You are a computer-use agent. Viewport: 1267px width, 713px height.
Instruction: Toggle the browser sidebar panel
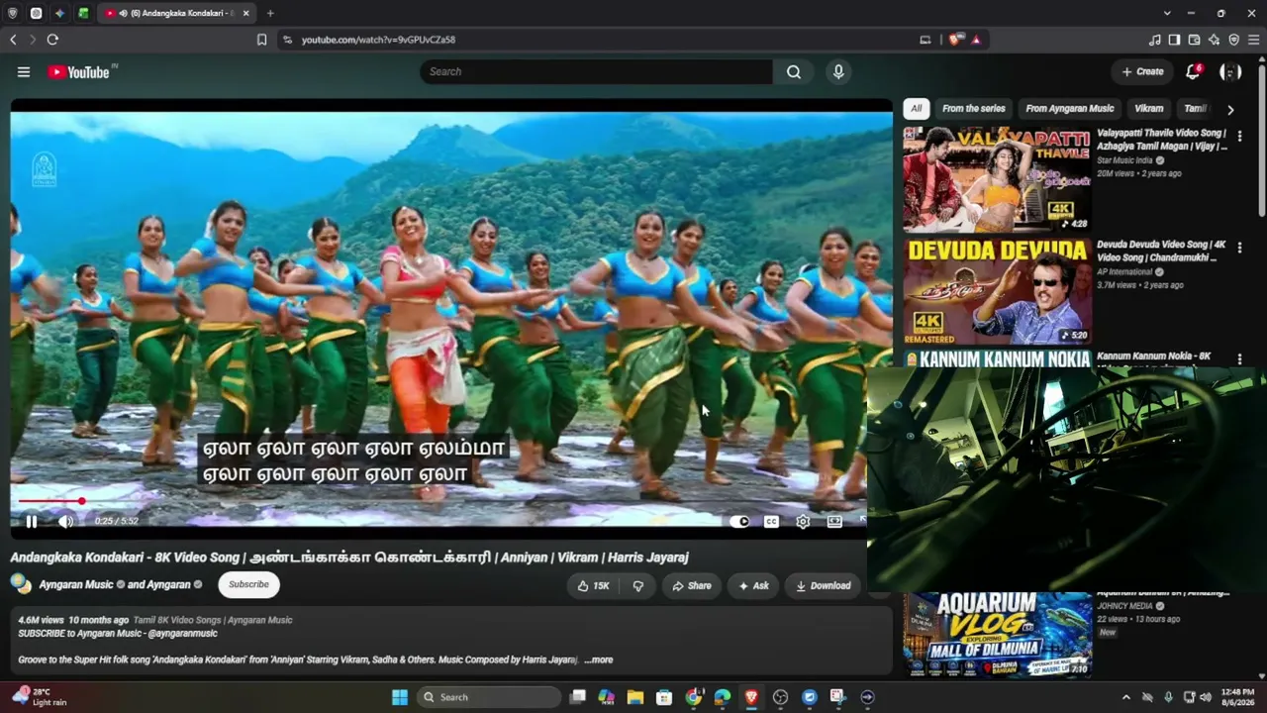pos(1174,40)
